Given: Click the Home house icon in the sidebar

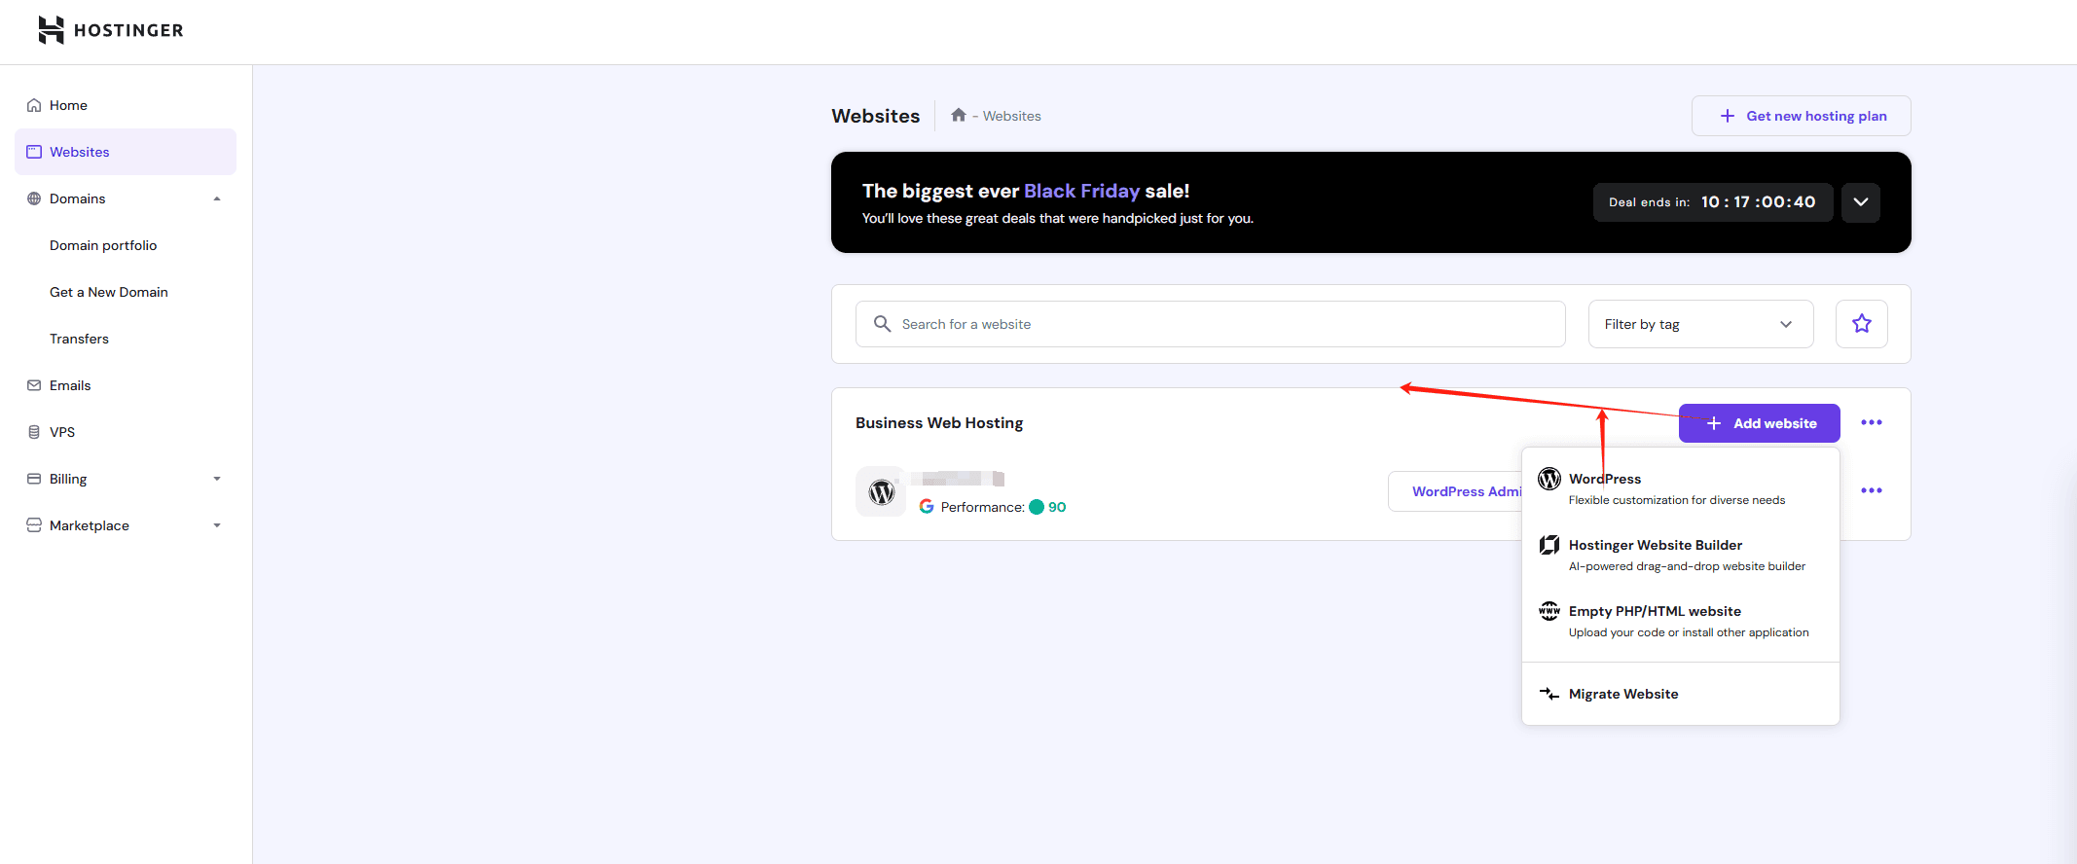Looking at the screenshot, I should 34,105.
